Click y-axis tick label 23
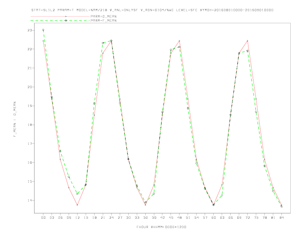The height and width of the screenshot is (237, 307). [x=30, y=30]
